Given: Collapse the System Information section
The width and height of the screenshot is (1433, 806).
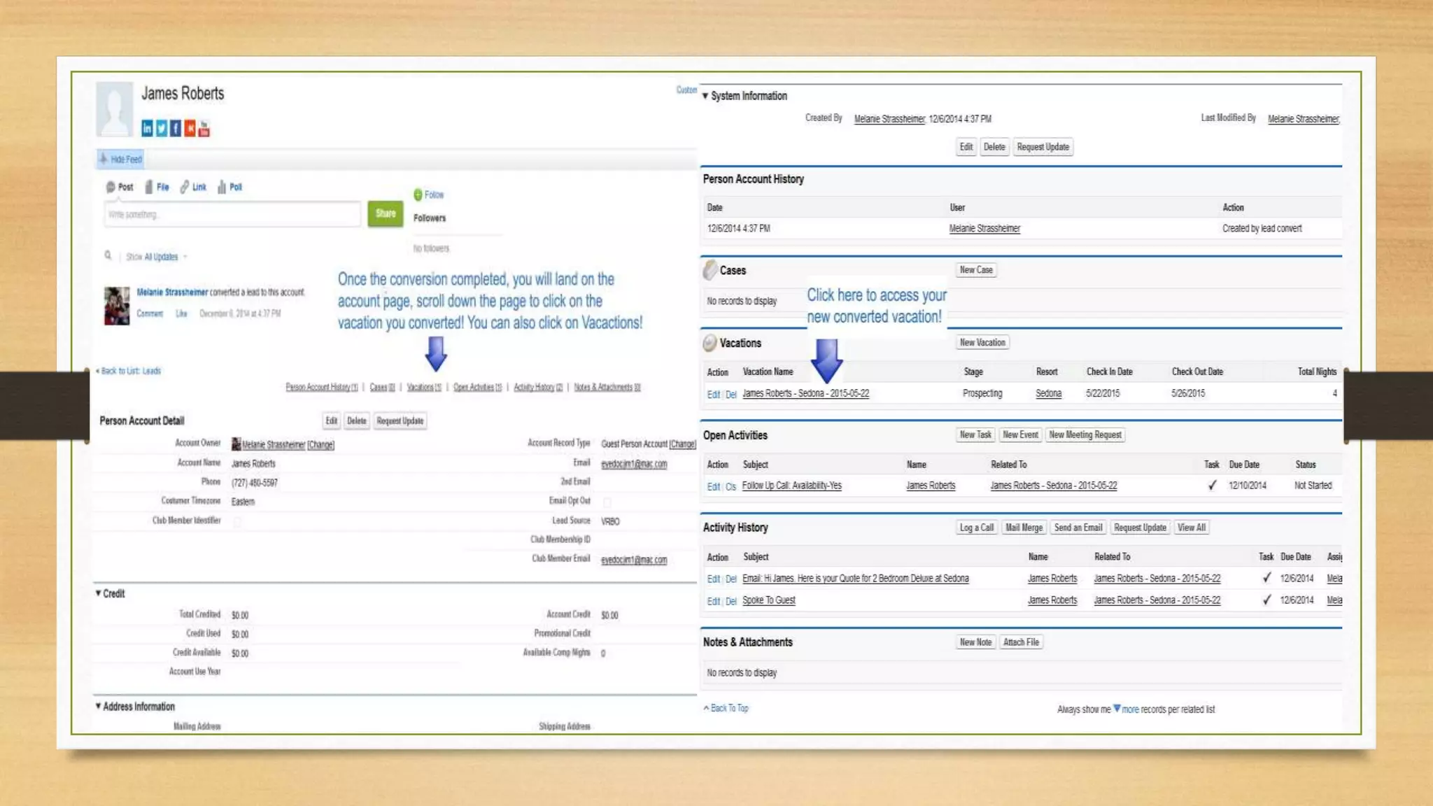Looking at the screenshot, I should point(705,96).
